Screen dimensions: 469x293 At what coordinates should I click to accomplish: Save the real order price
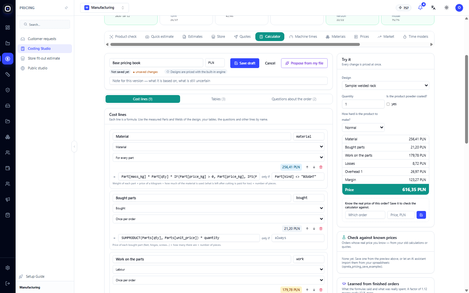tap(421, 215)
